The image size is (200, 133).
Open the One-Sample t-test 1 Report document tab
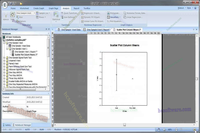coord(97,30)
